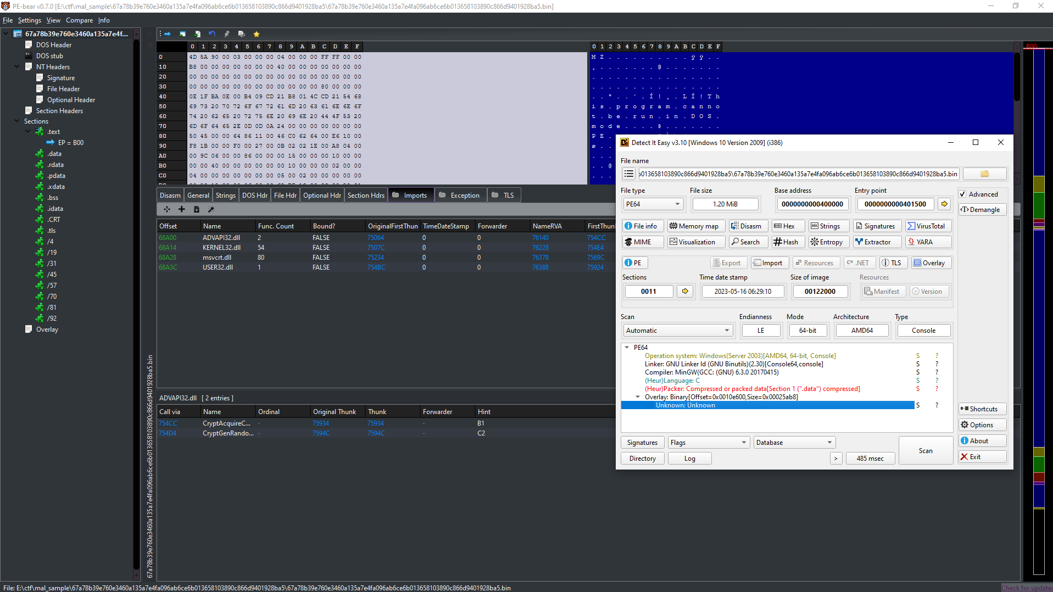Switch to the Strings tab in PE-bear
The width and height of the screenshot is (1053, 592).
point(225,196)
